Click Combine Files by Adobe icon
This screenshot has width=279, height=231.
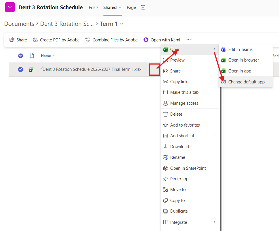point(88,40)
